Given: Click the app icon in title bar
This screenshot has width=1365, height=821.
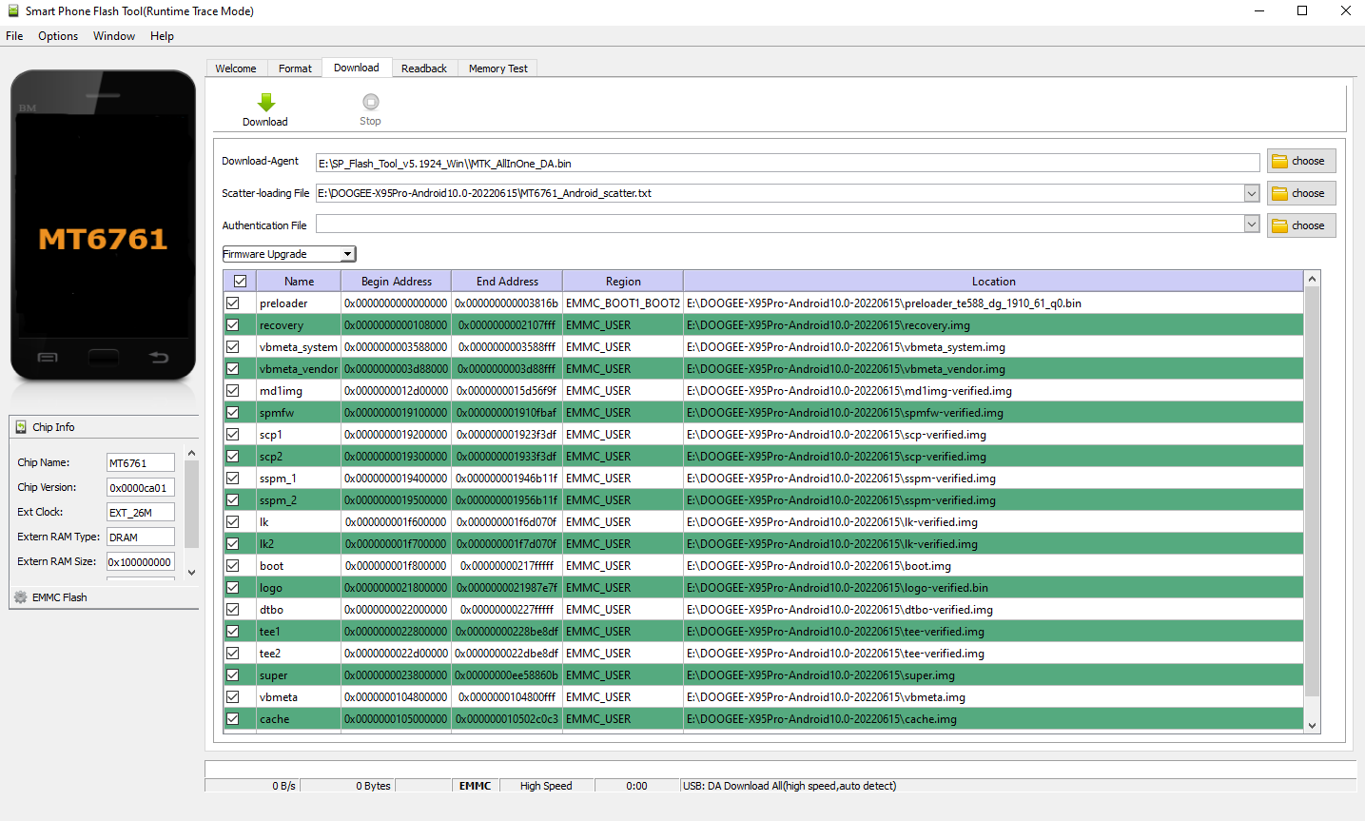Looking at the screenshot, I should click(x=12, y=11).
